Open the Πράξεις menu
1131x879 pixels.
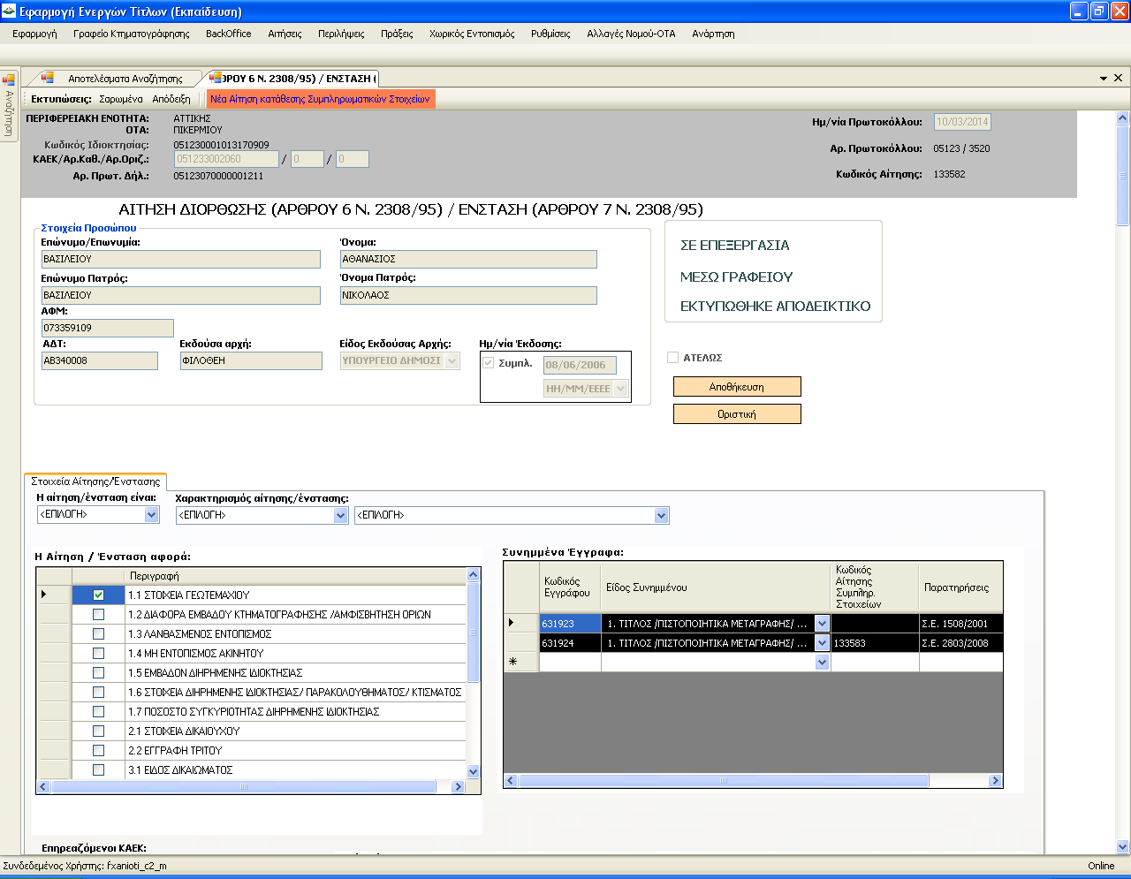point(397,34)
